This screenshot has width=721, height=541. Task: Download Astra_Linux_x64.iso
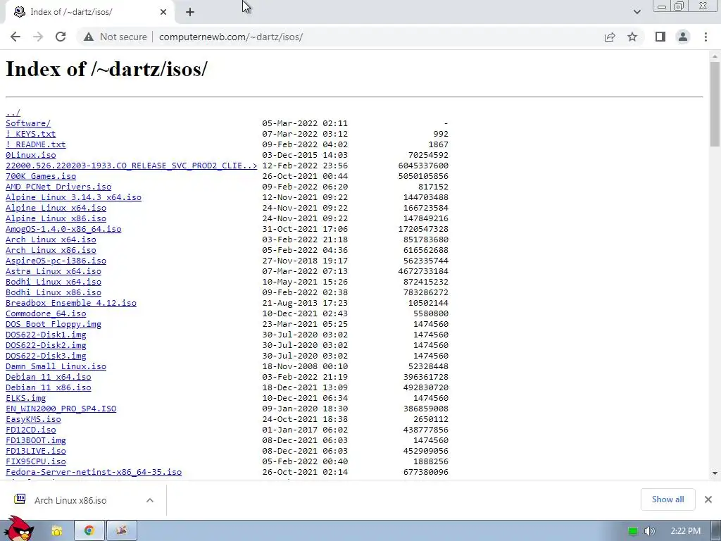tap(54, 271)
